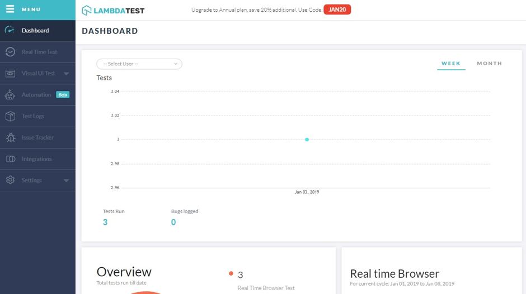Open Issue Tracker from the sidebar

37,137
